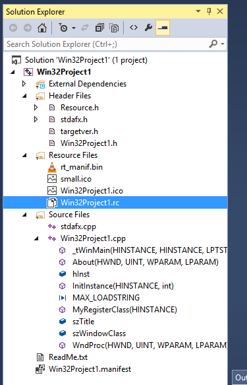The image size is (247, 385).
Task: Select targetver.h file
Action: 79,131
